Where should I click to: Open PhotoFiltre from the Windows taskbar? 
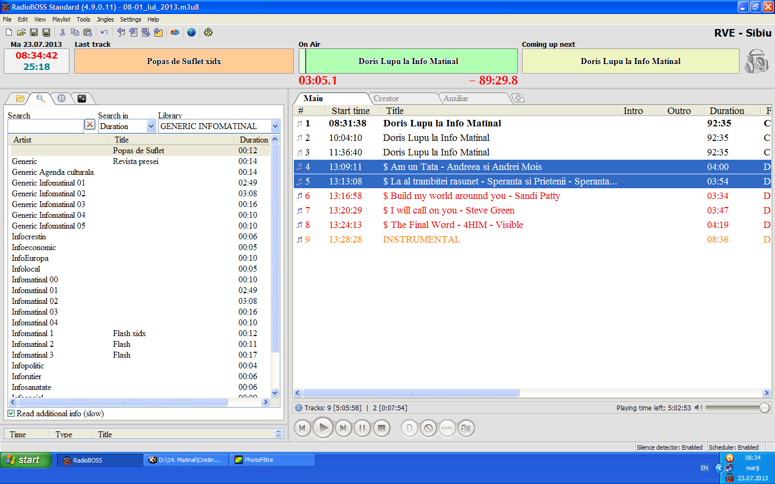click(272, 460)
